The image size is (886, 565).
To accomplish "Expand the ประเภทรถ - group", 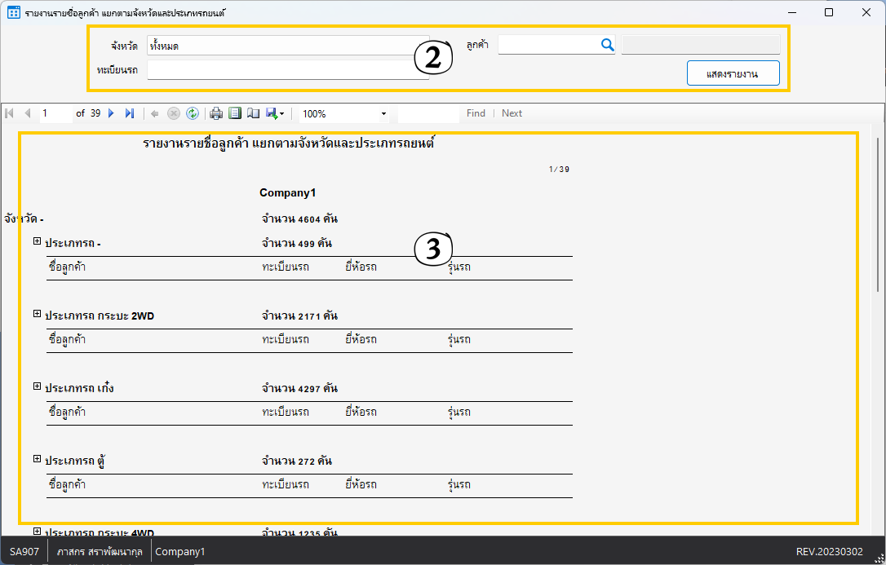I will coord(37,241).
